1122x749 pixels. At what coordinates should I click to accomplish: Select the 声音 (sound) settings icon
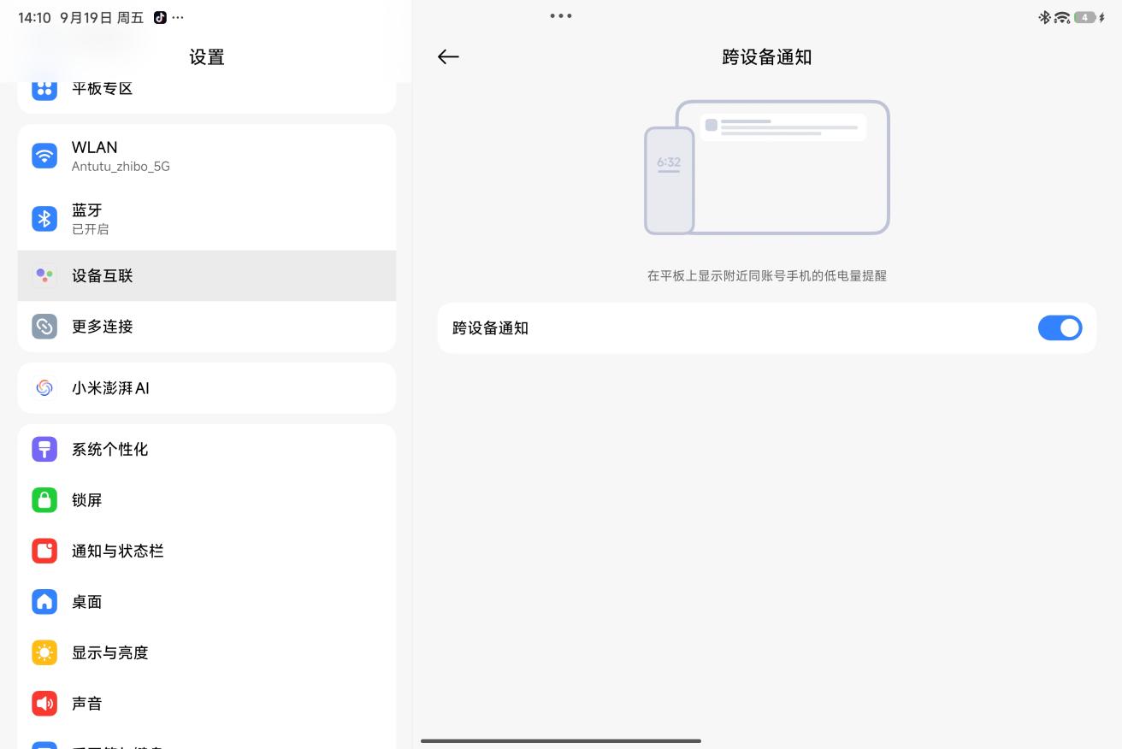click(x=44, y=703)
